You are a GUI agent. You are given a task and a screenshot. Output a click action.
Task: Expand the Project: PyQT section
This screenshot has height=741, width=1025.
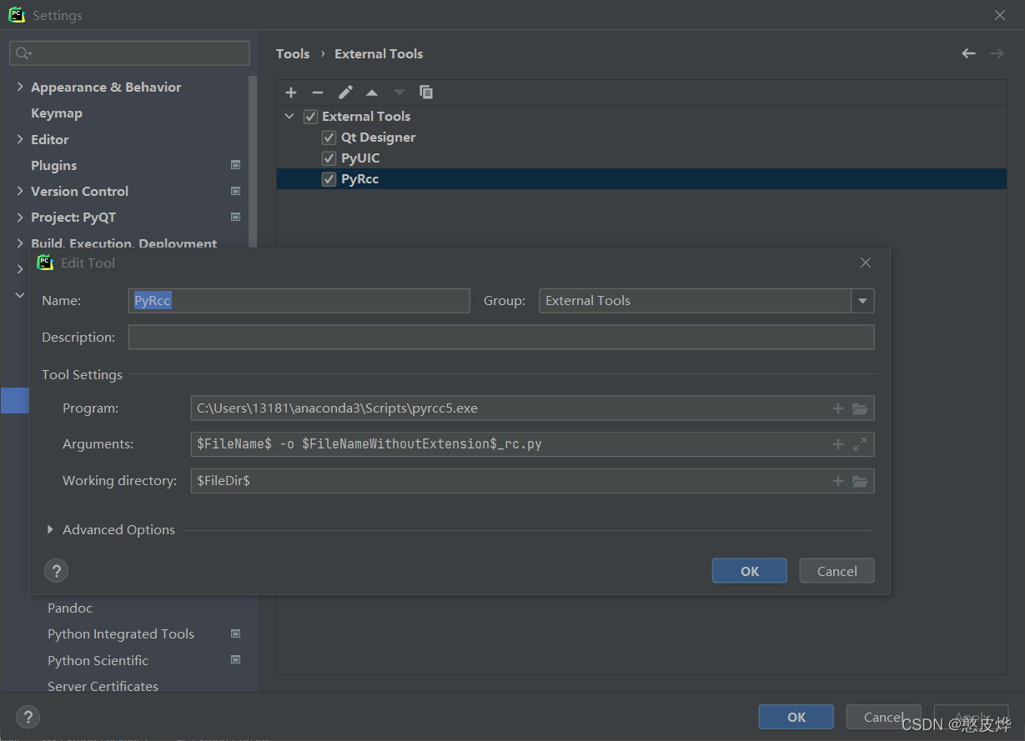[x=20, y=217]
